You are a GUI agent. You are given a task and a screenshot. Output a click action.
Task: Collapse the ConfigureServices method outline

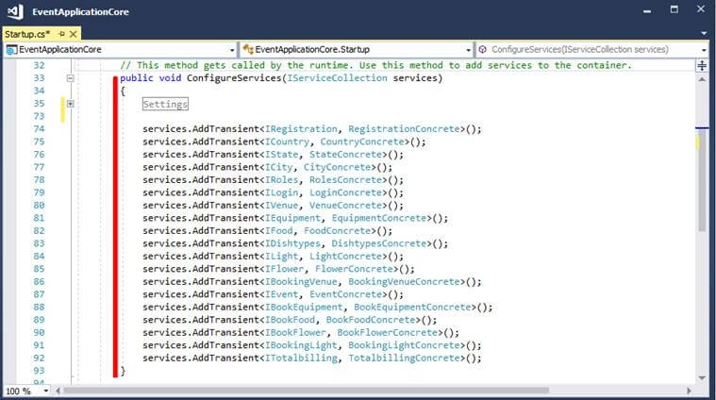71,78
